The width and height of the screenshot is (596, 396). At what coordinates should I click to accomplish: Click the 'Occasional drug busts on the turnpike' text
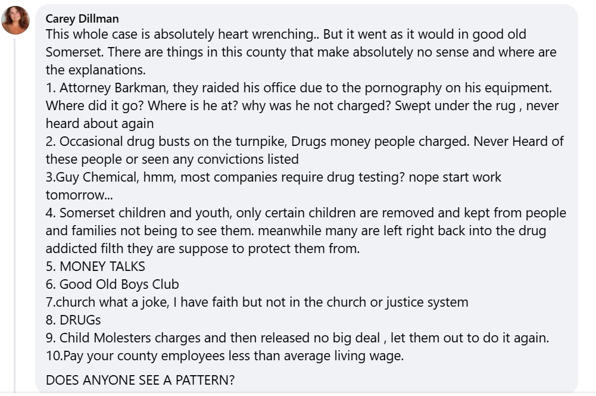(173, 141)
